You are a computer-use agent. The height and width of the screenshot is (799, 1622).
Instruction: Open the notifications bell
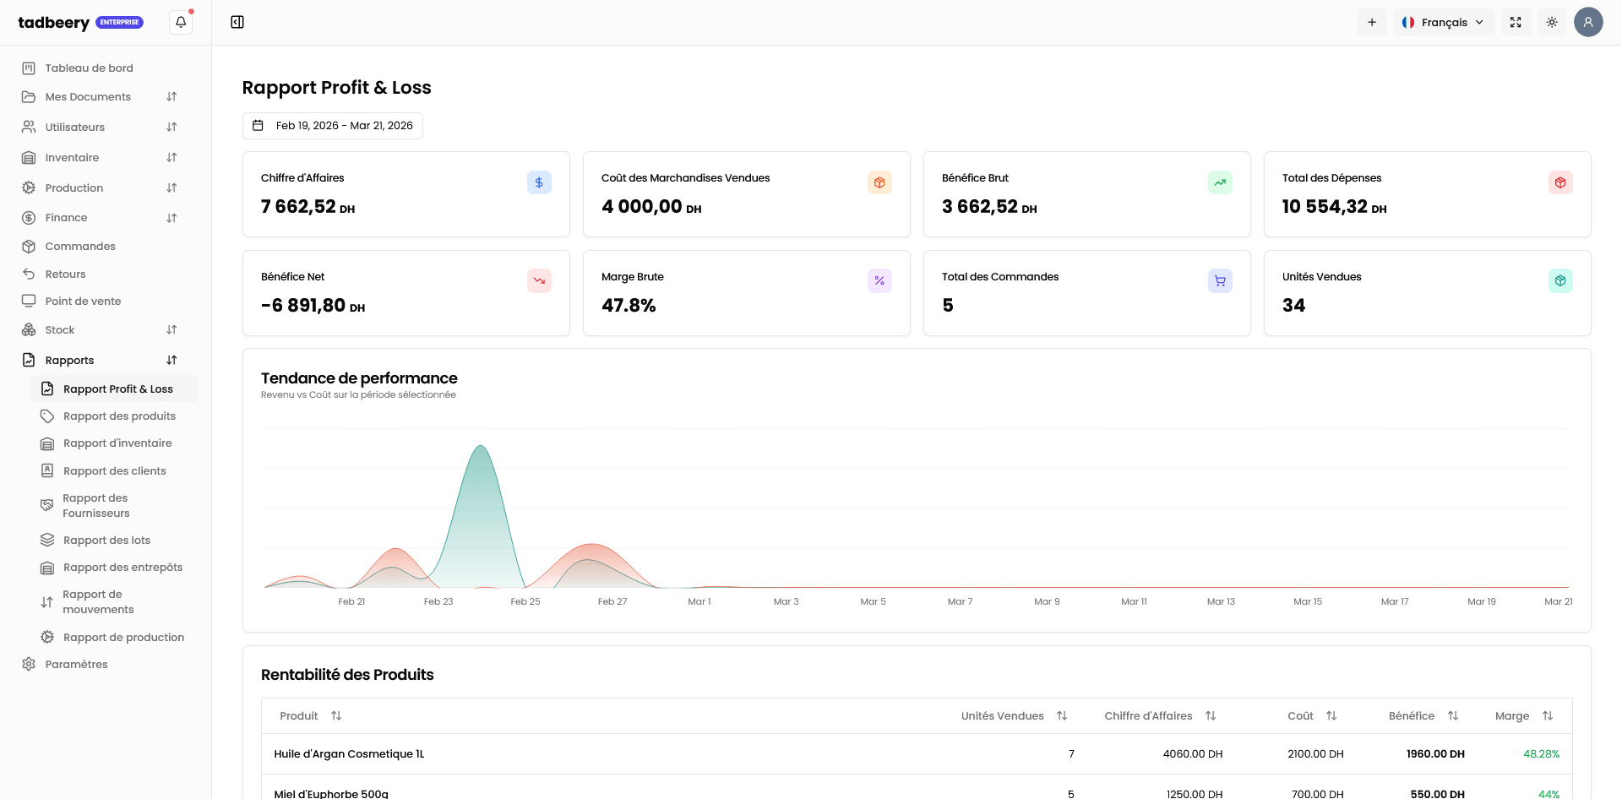(181, 22)
